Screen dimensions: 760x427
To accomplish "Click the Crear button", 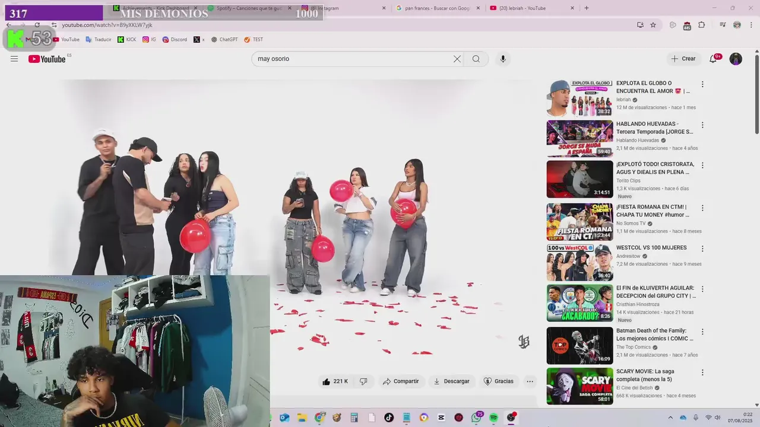I will coord(683,59).
